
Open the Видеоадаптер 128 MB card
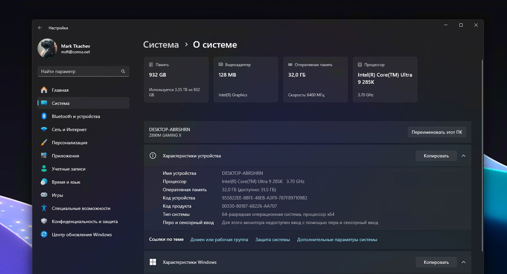click(246, 79)
